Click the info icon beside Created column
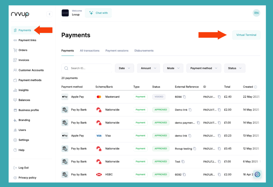273x187 pixels. [x=255, y=87]
